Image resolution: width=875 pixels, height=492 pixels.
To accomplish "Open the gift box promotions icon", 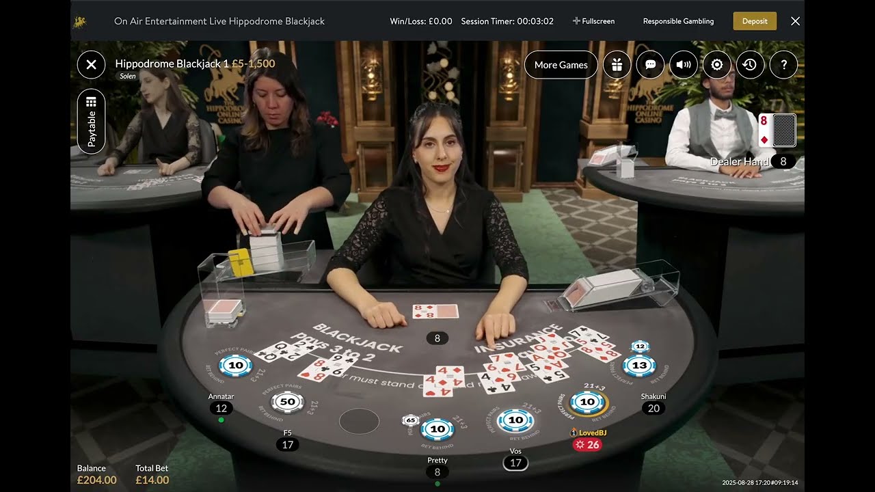I will click(617, 65).
